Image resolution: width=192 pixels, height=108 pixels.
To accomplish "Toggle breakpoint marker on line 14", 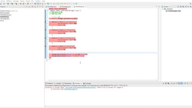I will click(45, 30).
